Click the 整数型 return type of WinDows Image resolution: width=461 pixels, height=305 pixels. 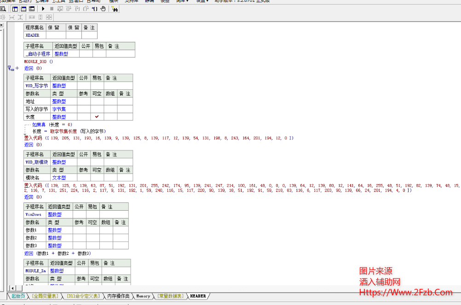[54, 214]
